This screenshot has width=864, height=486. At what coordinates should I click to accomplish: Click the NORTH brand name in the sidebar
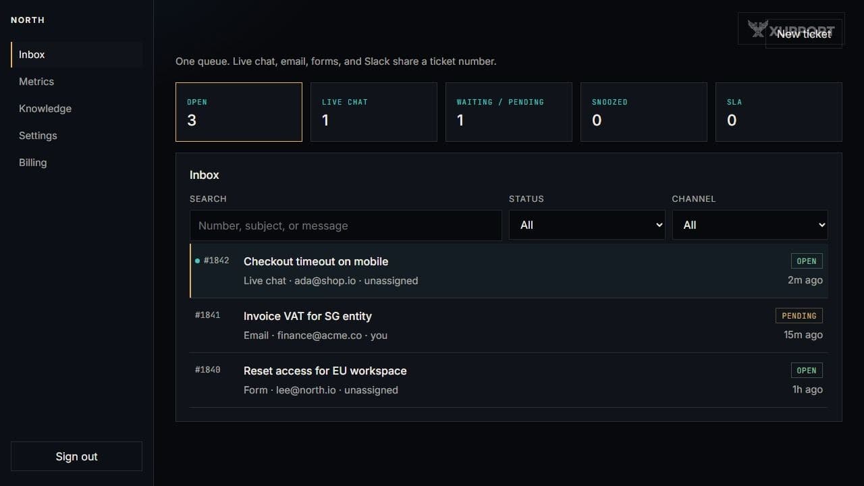(28, 20)
